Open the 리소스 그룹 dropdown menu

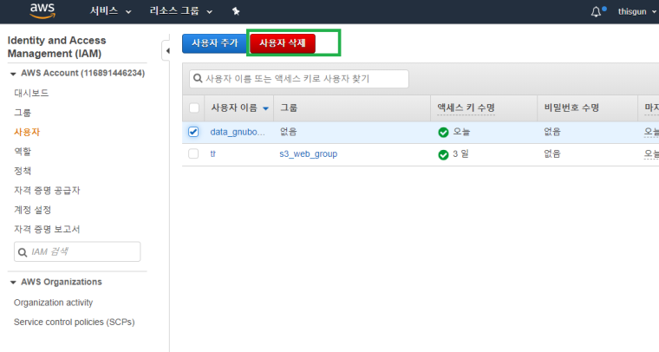click(180, 11)
